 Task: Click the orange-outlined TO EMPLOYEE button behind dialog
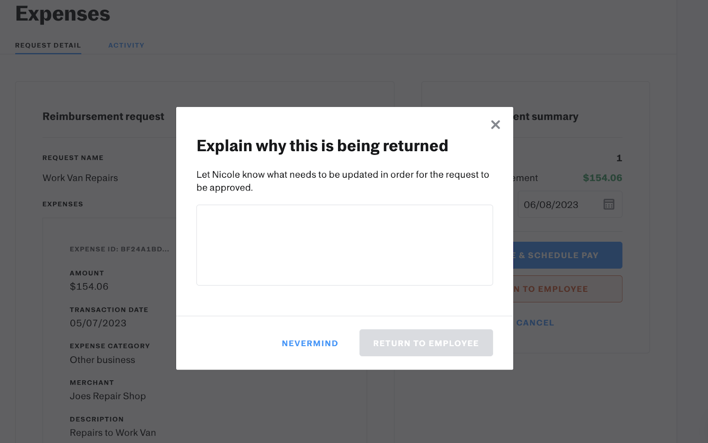coord(567,289)
